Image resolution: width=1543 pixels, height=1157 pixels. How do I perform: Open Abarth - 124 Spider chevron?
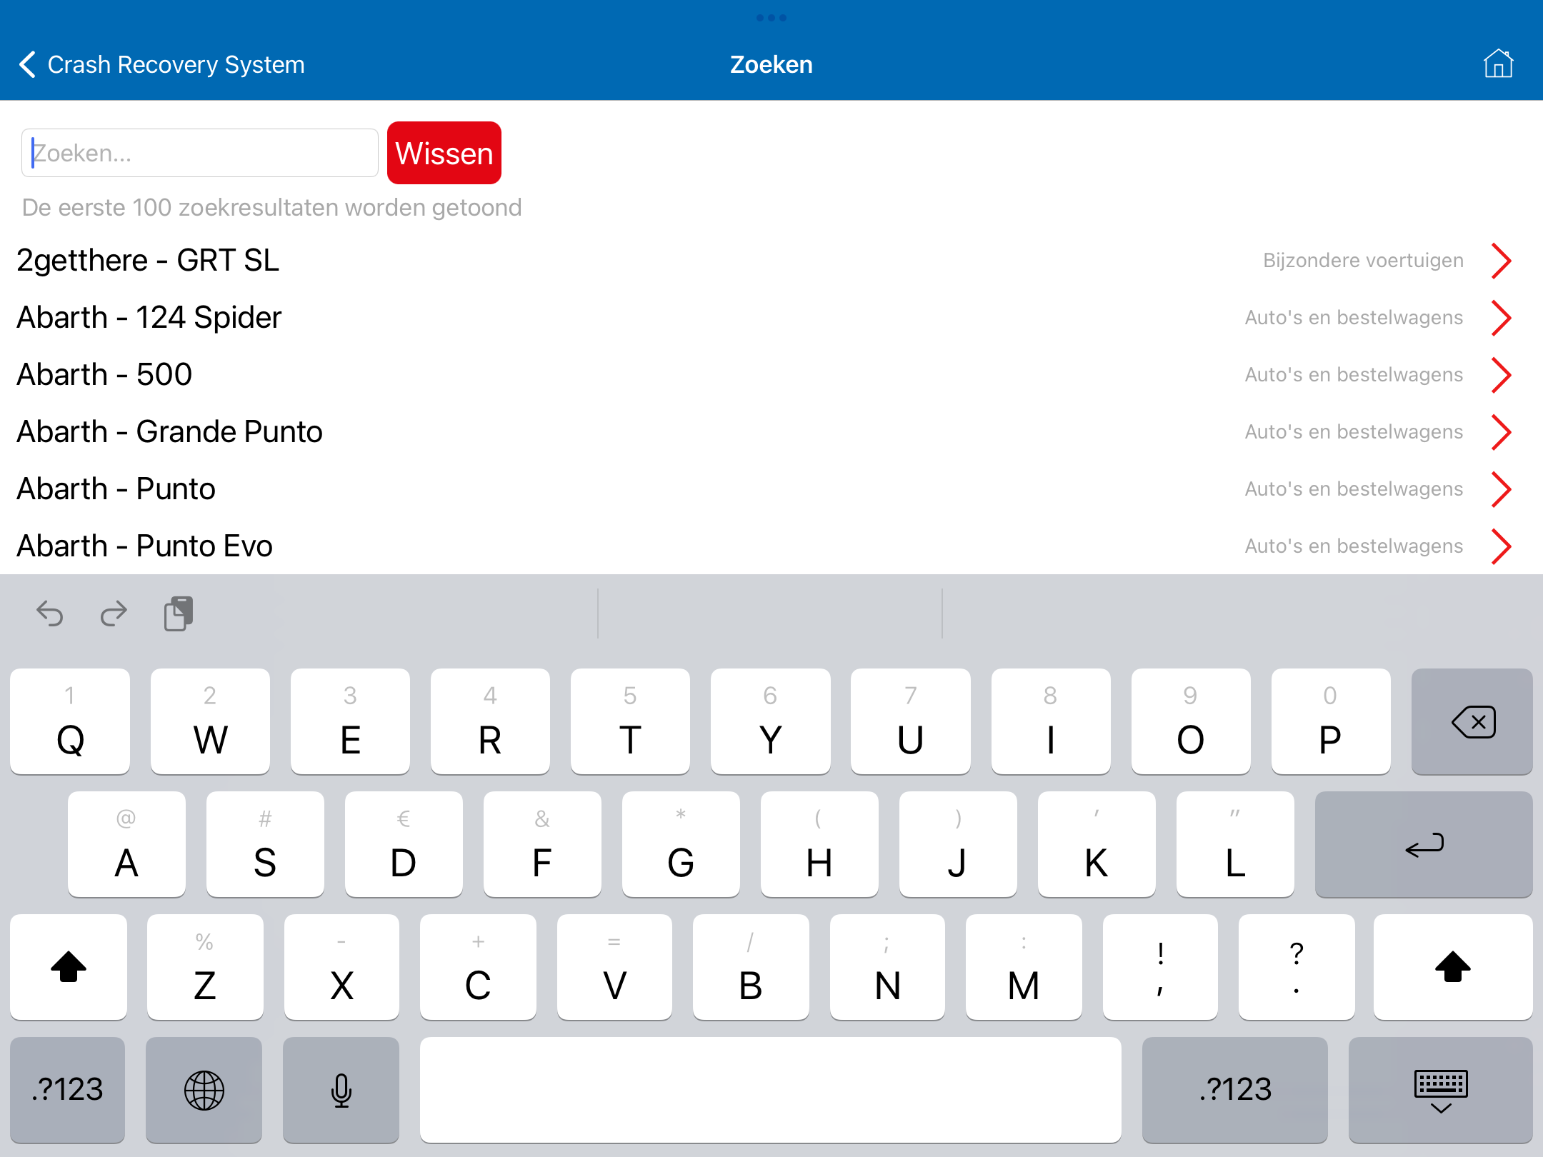[1501, 318]
